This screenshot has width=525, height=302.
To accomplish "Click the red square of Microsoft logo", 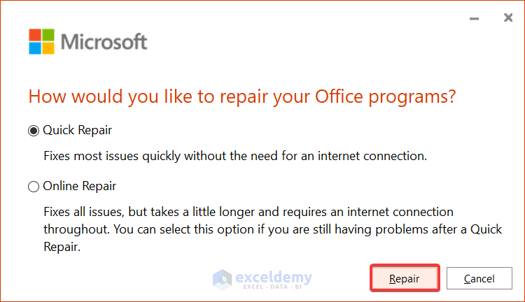I will (34, 35).
